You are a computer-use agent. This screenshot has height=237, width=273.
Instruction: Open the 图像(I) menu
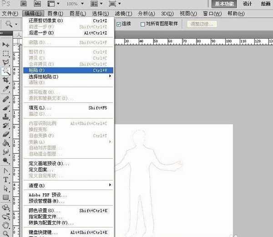56,13
